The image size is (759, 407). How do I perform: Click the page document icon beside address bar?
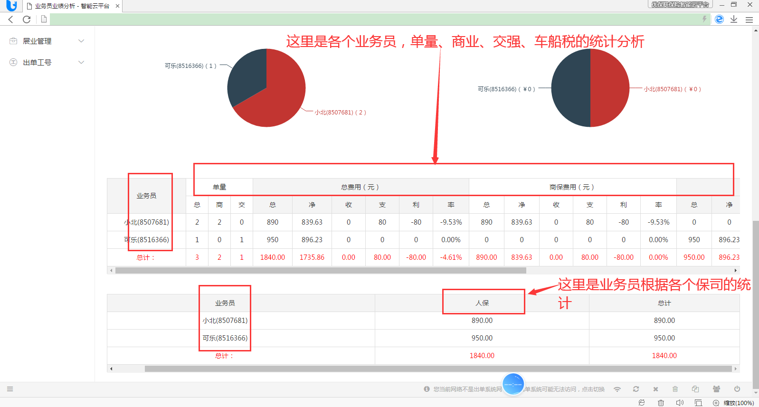click(44, 19)
